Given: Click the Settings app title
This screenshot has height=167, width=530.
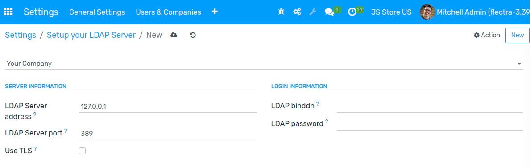Looking at the screenshot, I should point(41,12).
